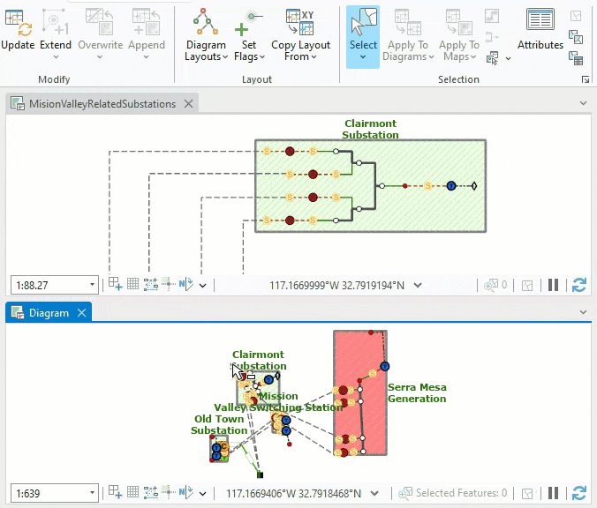The image size is (597, 508).
Task: Click the greyed Append icon
Action: (147, 23)
